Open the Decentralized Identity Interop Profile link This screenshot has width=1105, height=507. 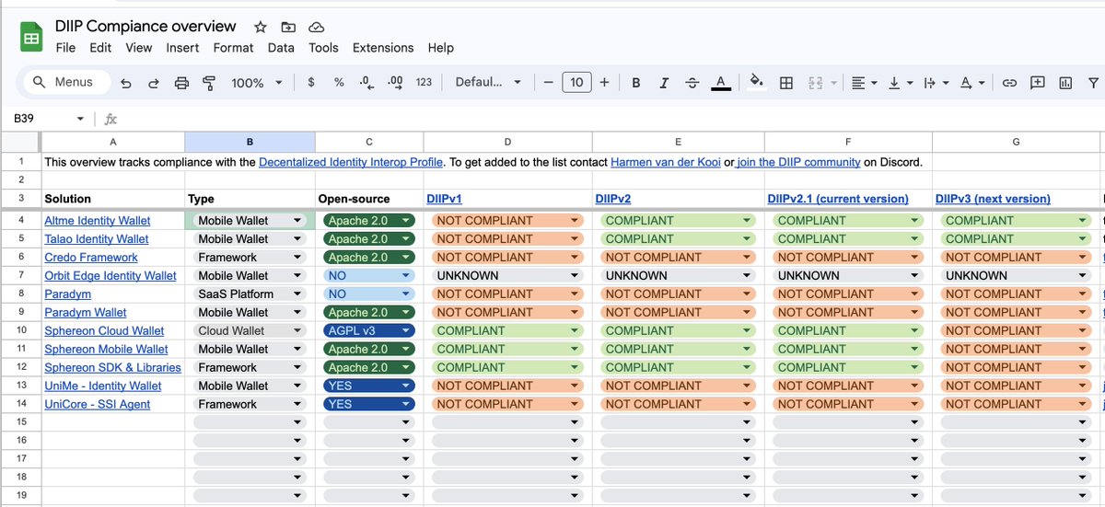click(x=352, y=162)
